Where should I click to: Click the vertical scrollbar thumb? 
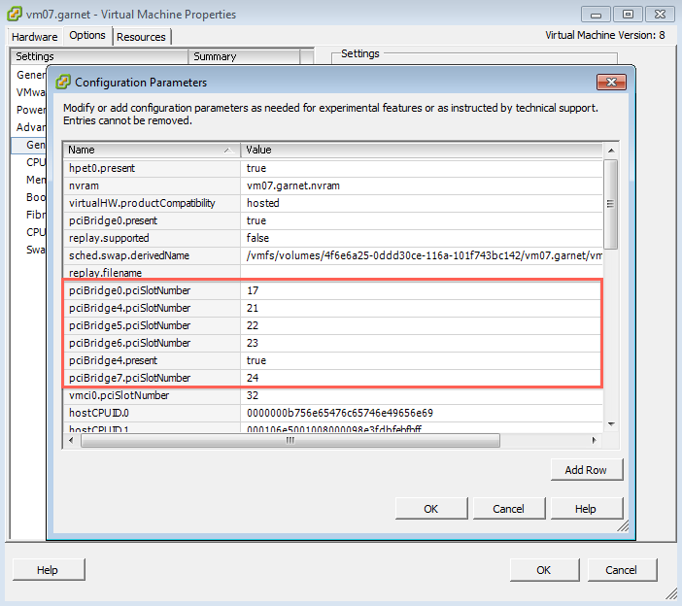(x=611, y=204)
